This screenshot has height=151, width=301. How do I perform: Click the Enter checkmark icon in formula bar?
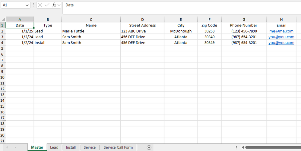tap(47, 5)
